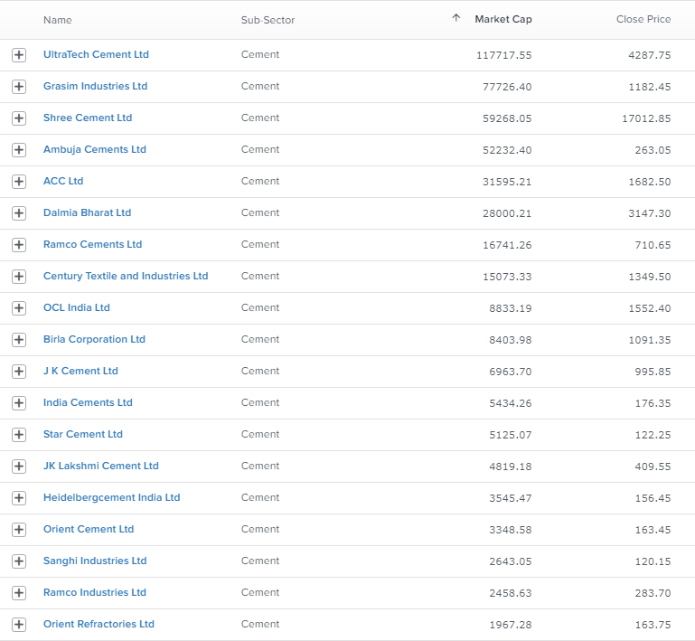Click plus icon next to OCL India Ltd

[x=19, y=308]
